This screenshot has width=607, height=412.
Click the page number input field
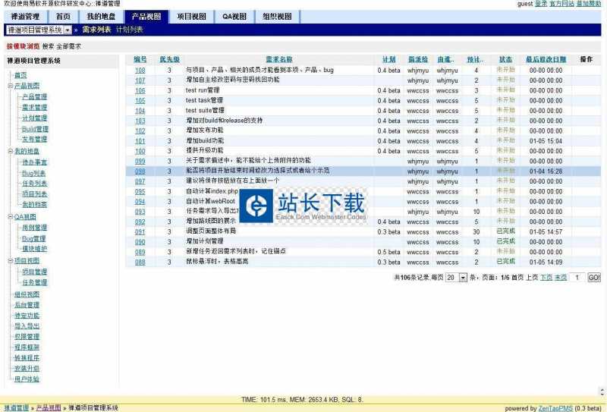[x=577, y=278]
